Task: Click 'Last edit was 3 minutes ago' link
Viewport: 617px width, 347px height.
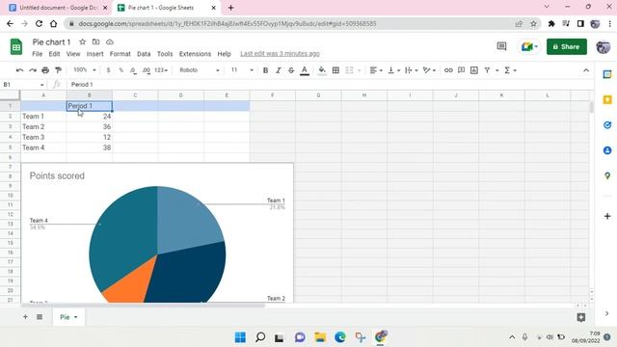Action: tap(280, 54)
